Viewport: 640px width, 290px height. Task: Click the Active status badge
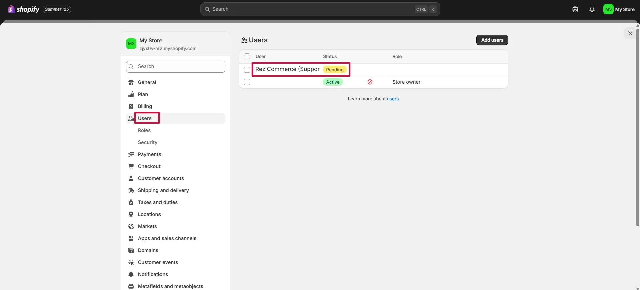click(333, 82)
